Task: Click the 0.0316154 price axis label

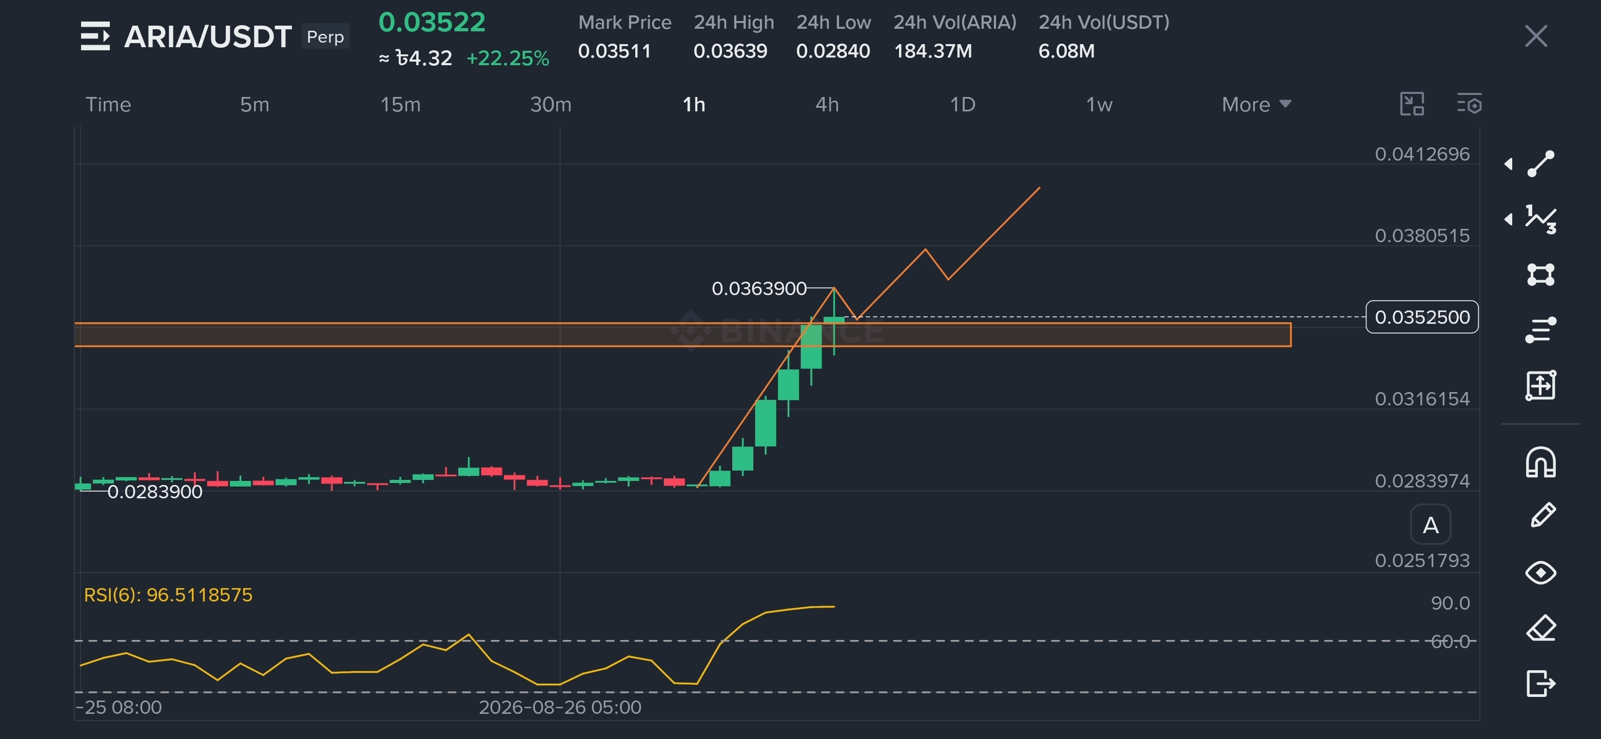Action: (x=1422, y=398)
